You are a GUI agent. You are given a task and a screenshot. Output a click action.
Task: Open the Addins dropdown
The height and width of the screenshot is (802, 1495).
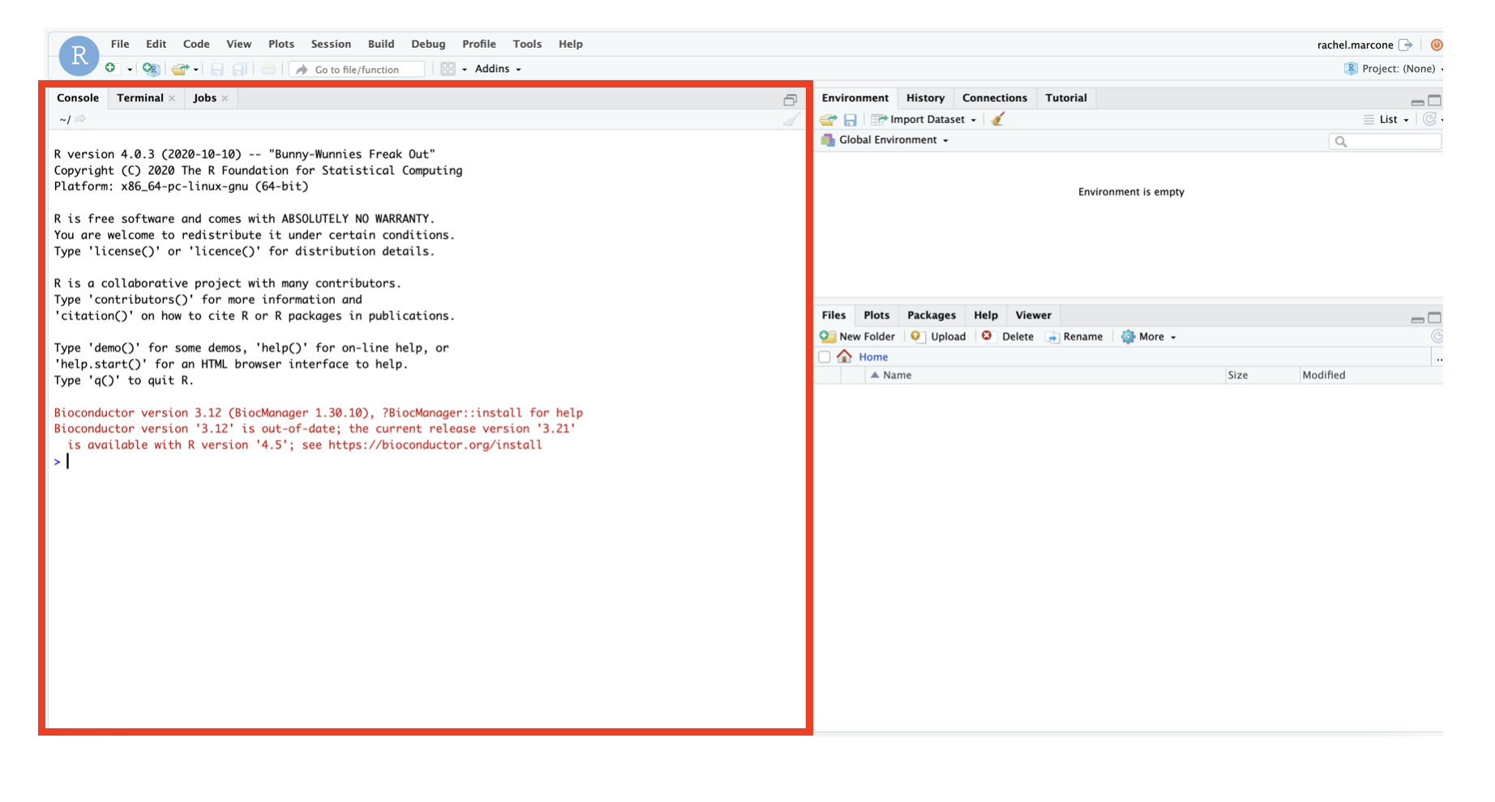coord(497,69)
